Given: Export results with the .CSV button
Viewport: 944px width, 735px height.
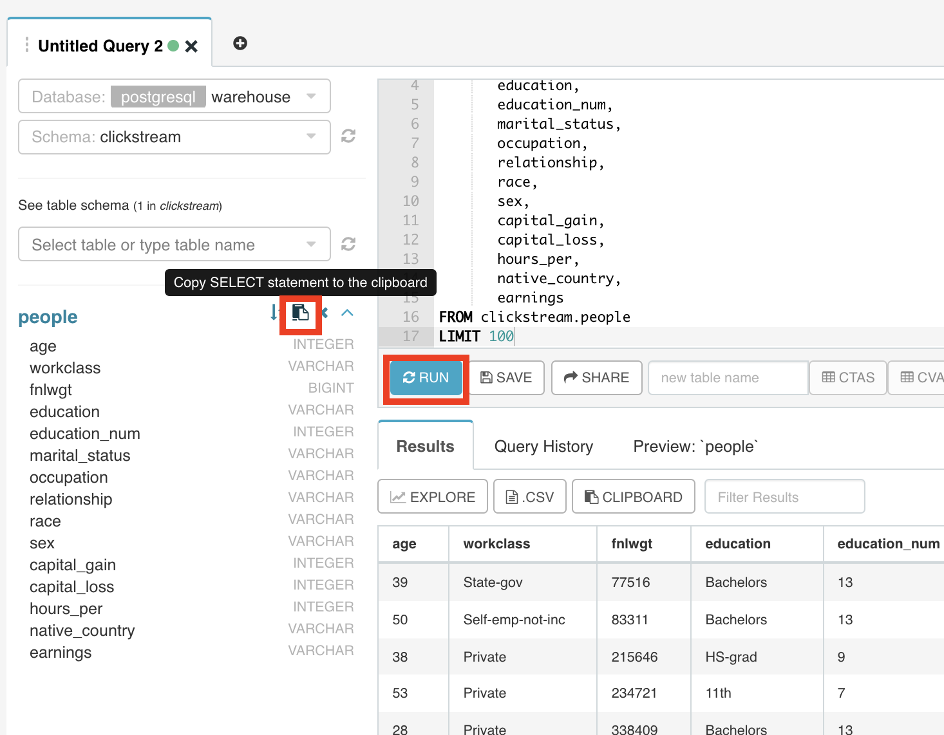Looking at the screenshot, I should pyautogui.click(x=529, y=497).
